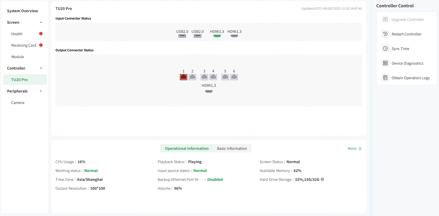439x216 pixels.
Task: Select the Operational Information tab
Action: point(187,149)
